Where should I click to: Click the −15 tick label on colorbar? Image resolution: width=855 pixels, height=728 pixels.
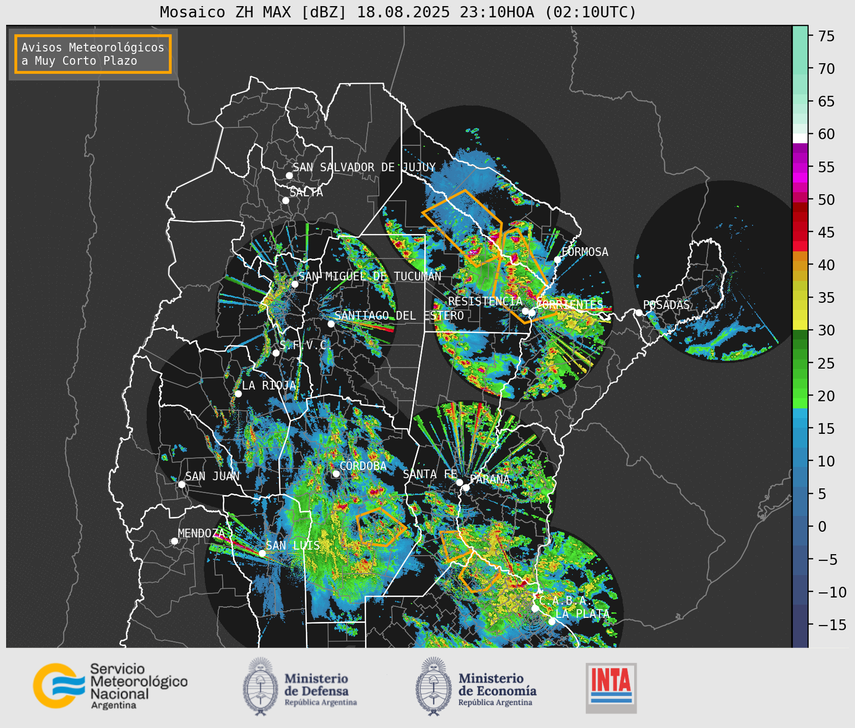tap(832, 625)
